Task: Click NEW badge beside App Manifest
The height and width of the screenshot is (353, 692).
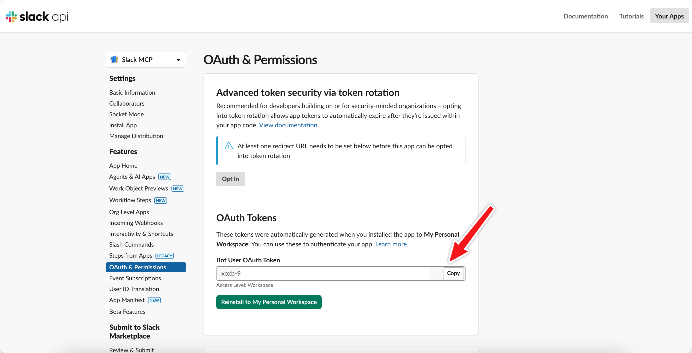Action: click(x=154, y=300)
